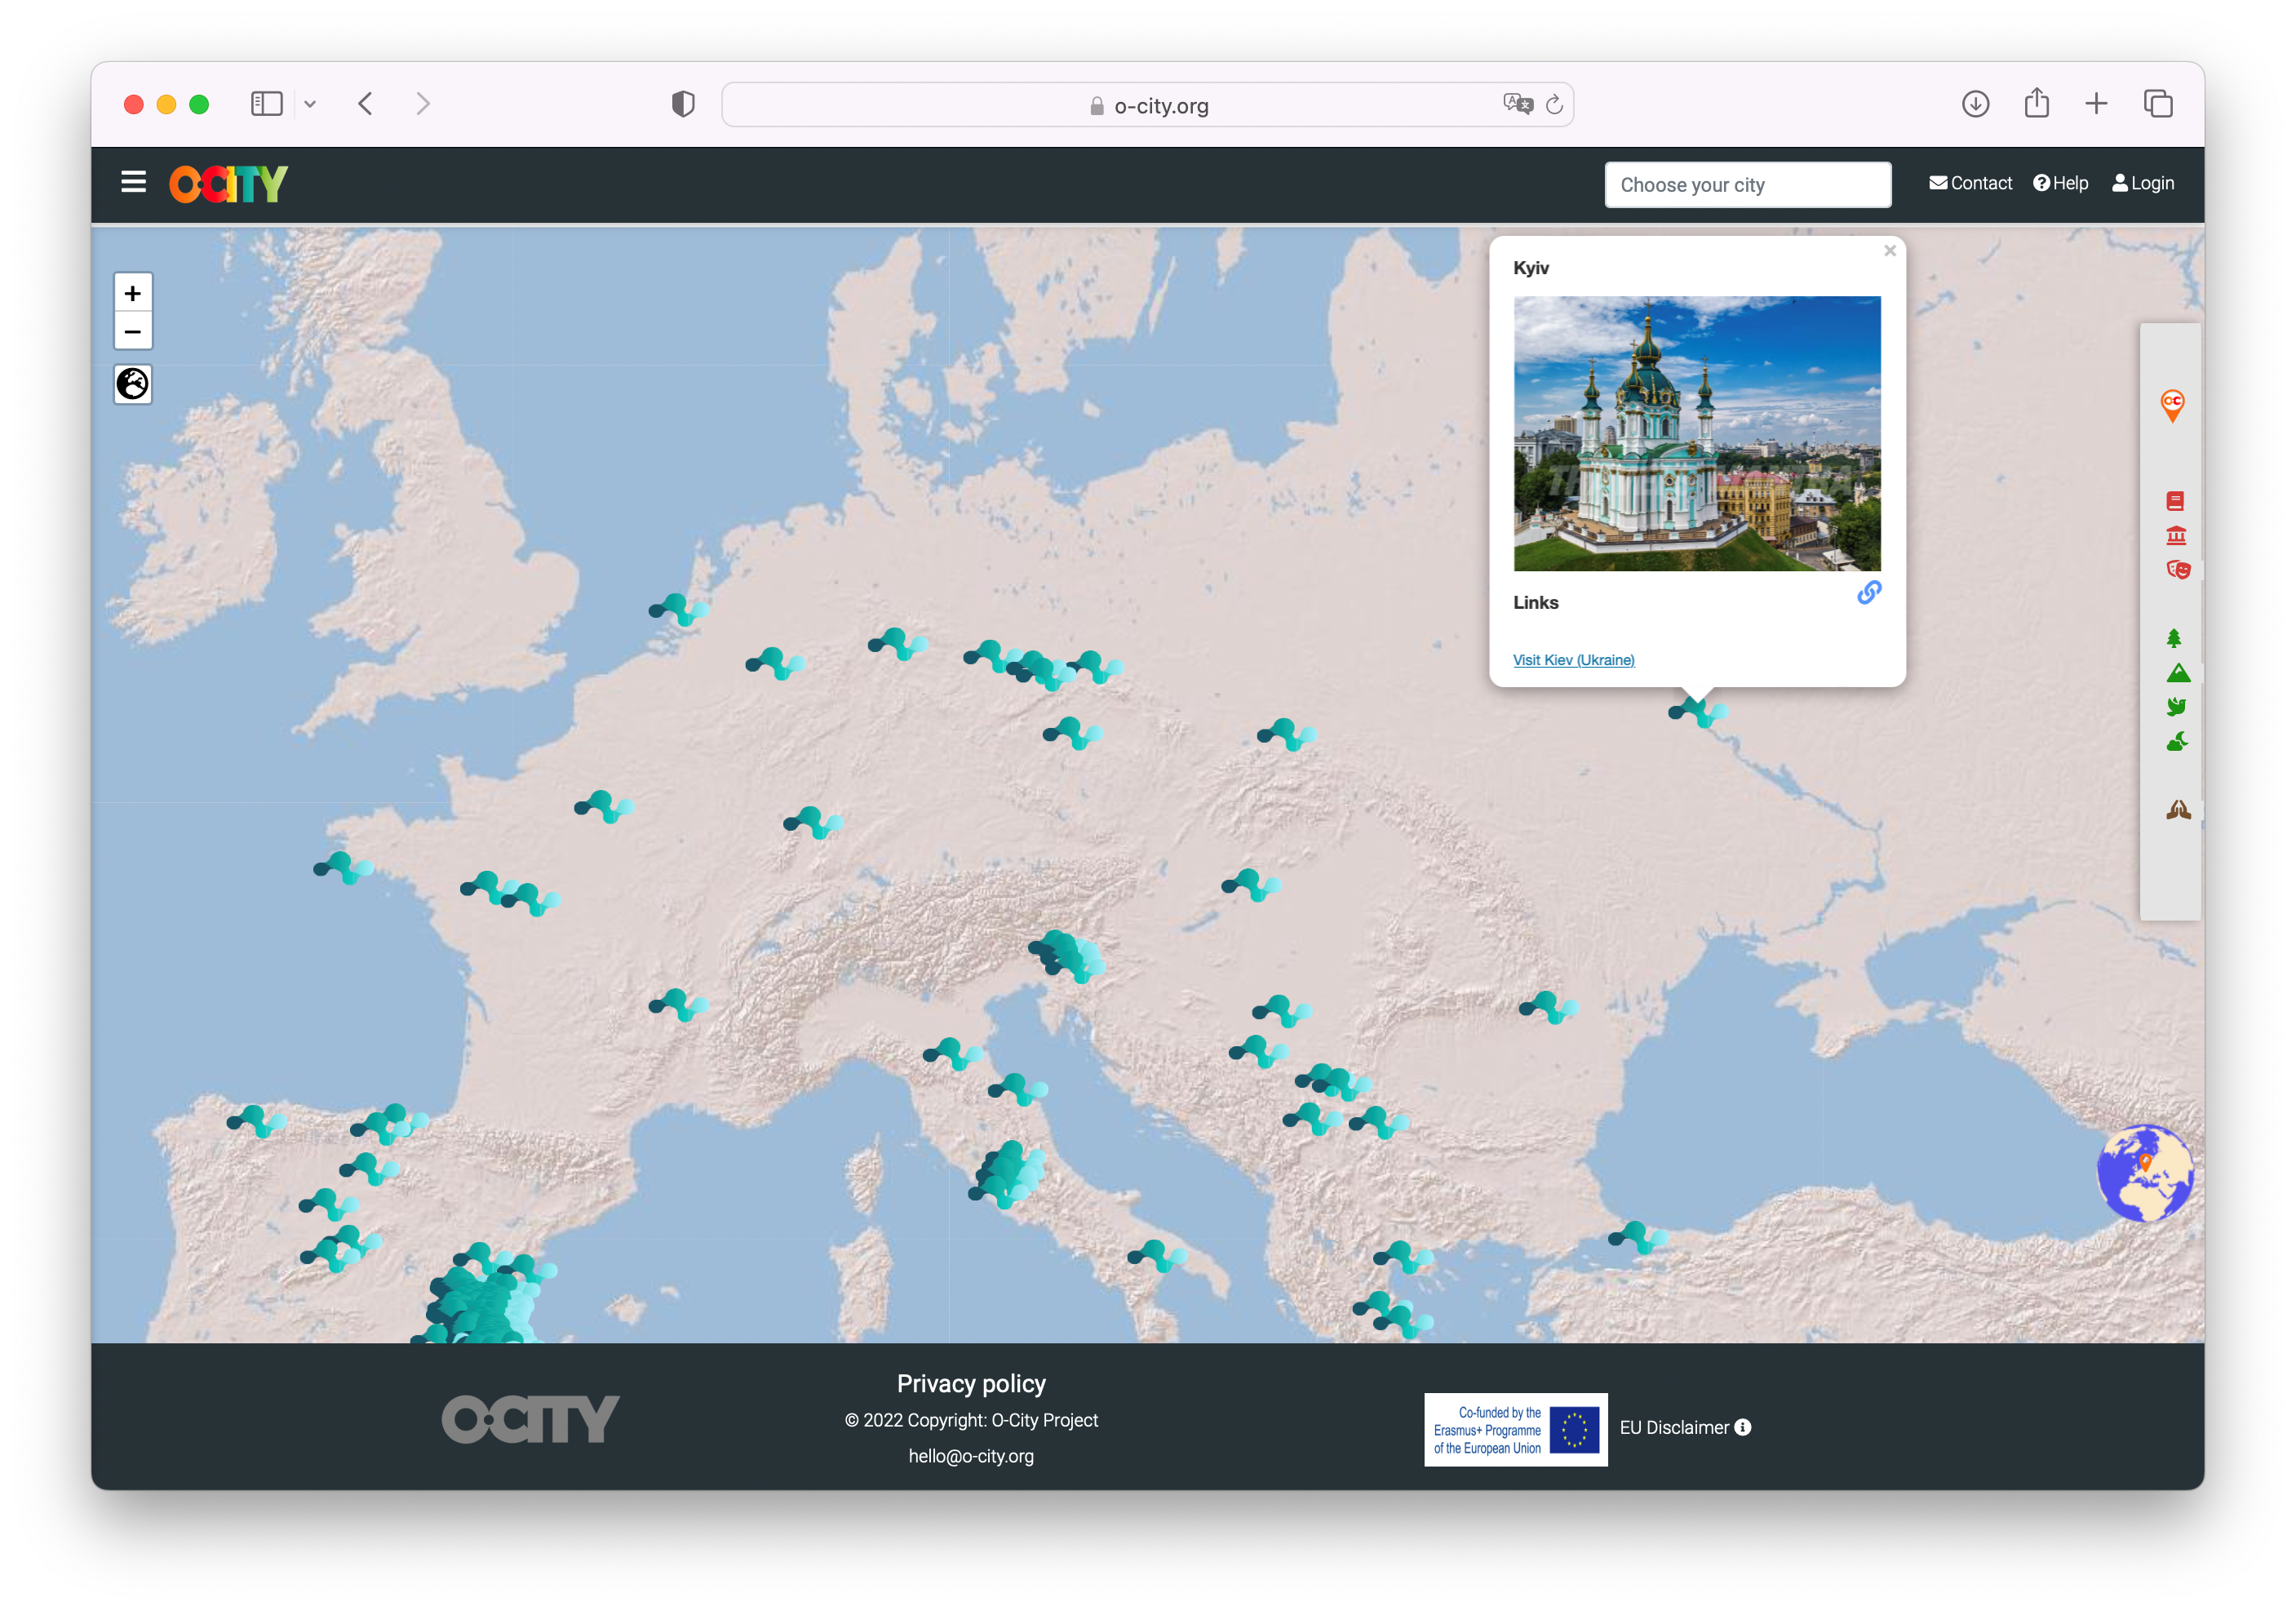Click the globe view map control
This screenshot has height=1611, width=2296.
(x=133, y=384)
